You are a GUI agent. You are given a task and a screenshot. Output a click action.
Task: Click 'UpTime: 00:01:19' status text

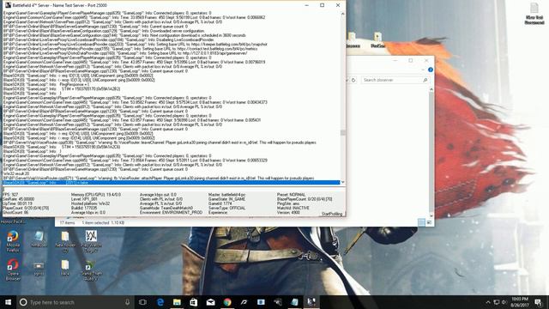(x=17, y=203)
